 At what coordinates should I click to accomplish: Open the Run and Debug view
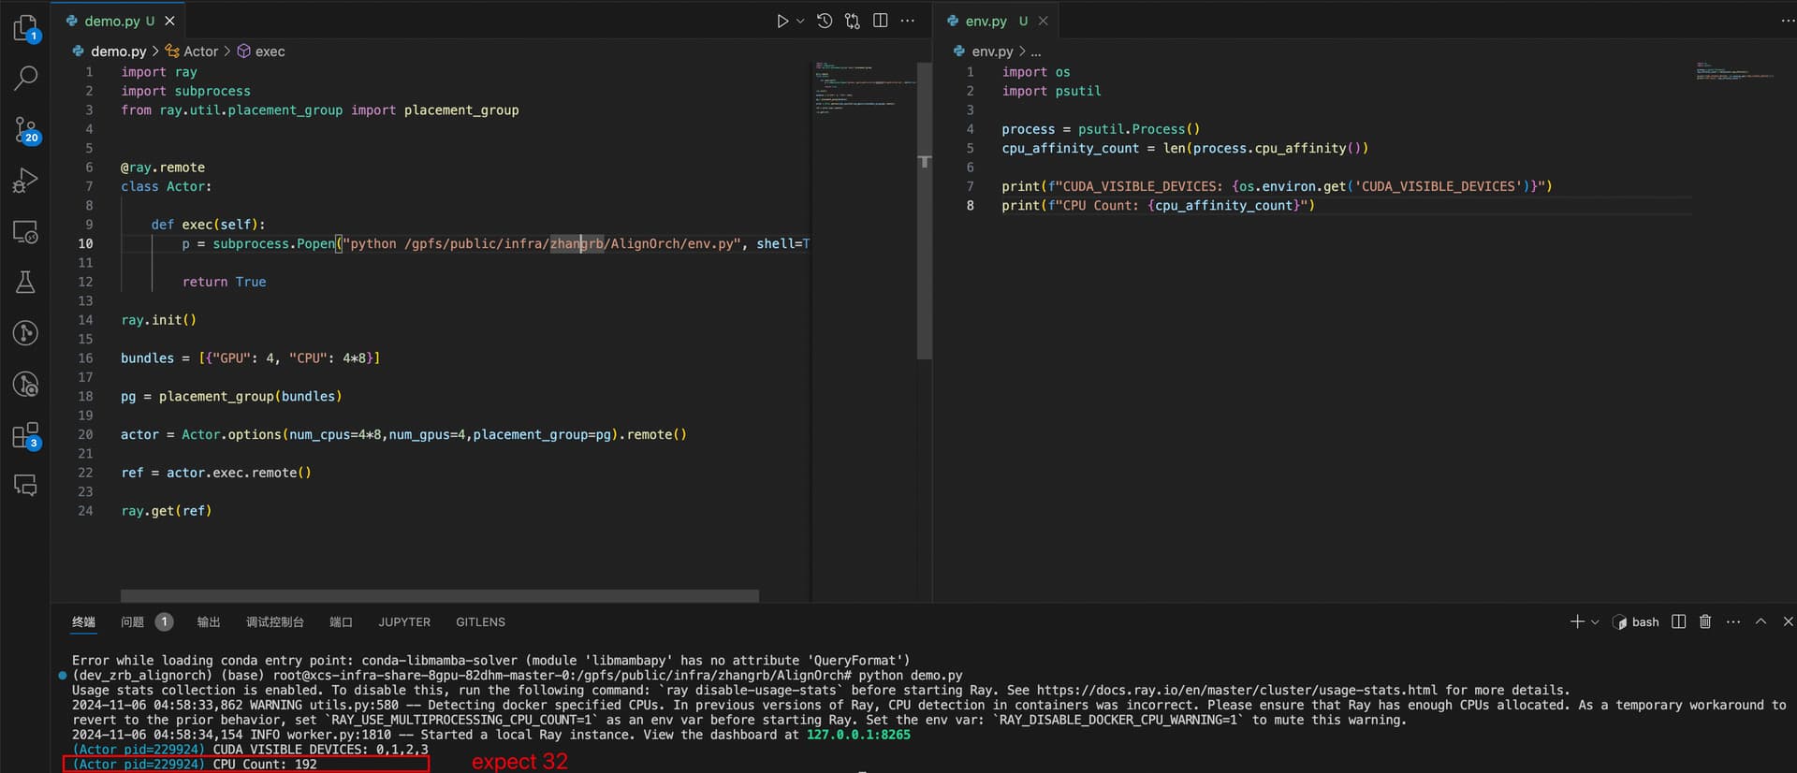[x=25, y=181]
